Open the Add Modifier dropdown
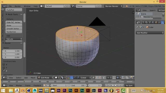Viewport: 166px width, 93px height. click(x=150, y=33)
